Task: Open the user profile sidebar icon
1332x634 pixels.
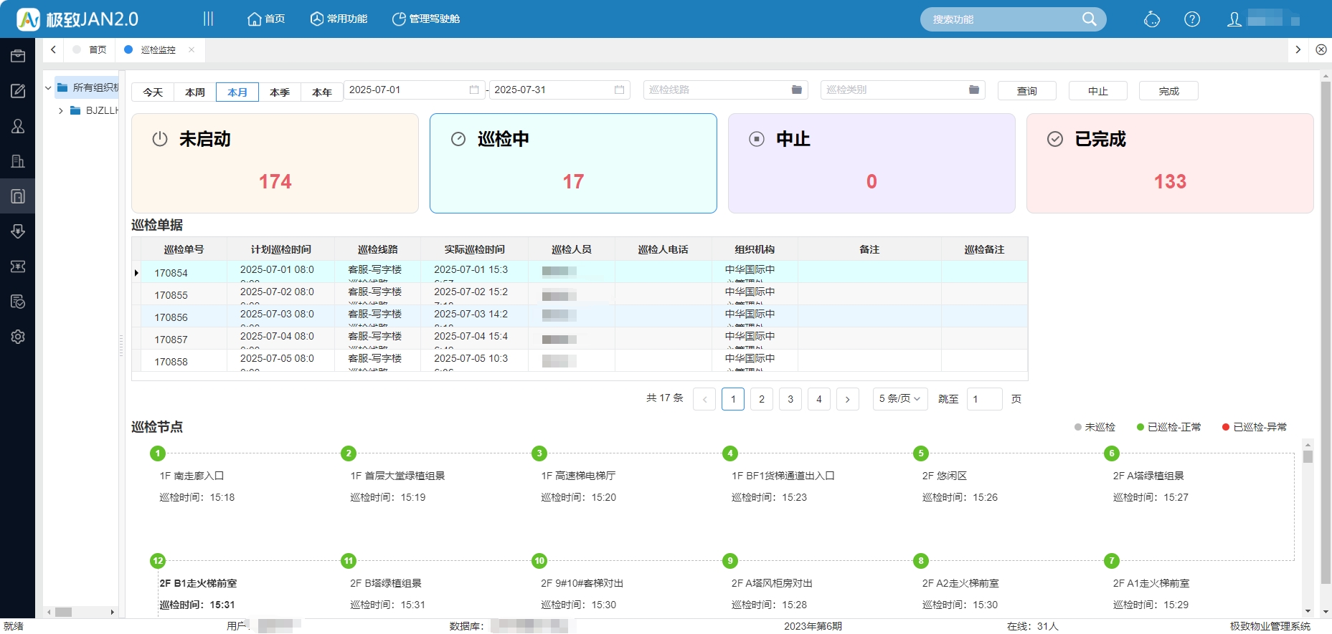Action: click(18, 126)
